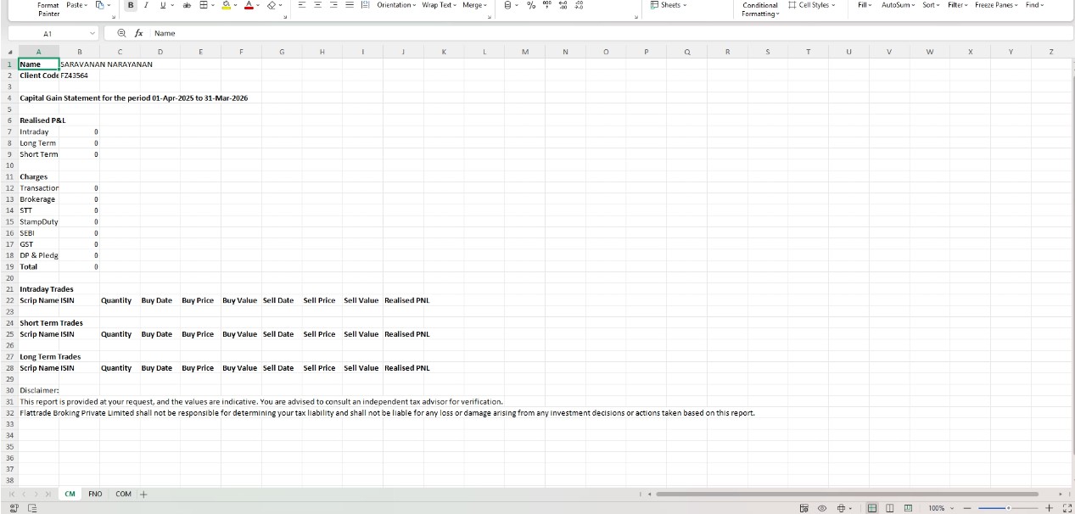Image resolution: width=1075 pixels, height=514 pixels.
Task: Click the zoom out minus button
Action: (966, 508)
